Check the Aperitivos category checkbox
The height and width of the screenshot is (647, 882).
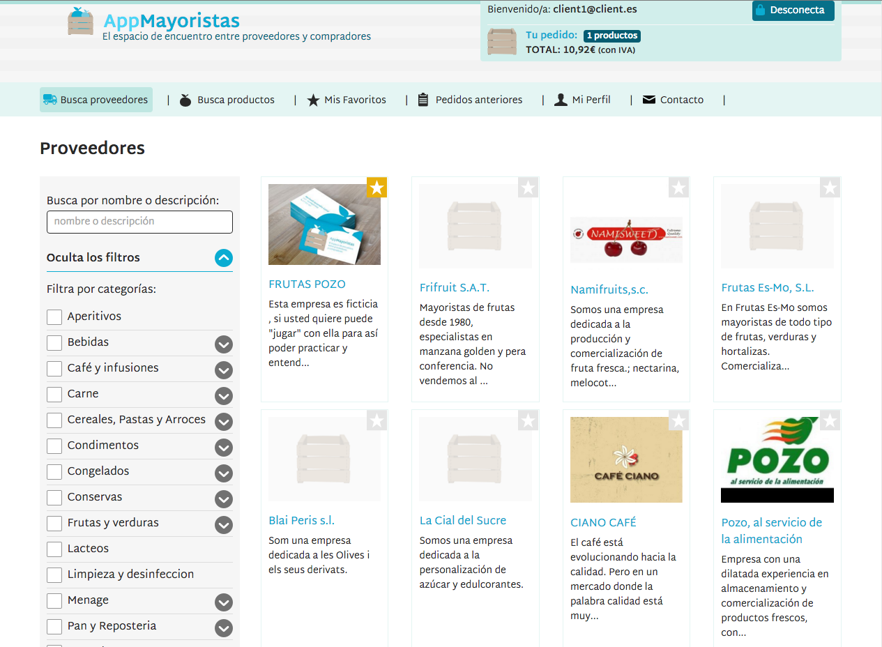pyautogui.click(x=54, y=317)
